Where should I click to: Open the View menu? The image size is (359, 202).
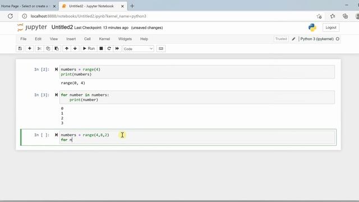coord(54,39)
